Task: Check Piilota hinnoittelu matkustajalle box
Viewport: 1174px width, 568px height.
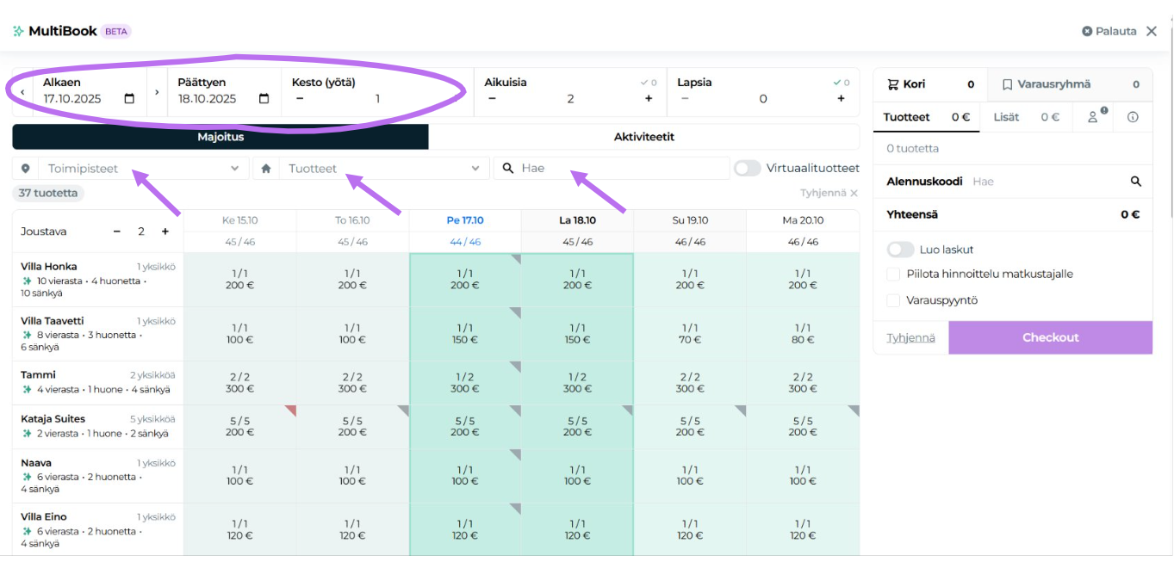Action: (x=893, y=275)
